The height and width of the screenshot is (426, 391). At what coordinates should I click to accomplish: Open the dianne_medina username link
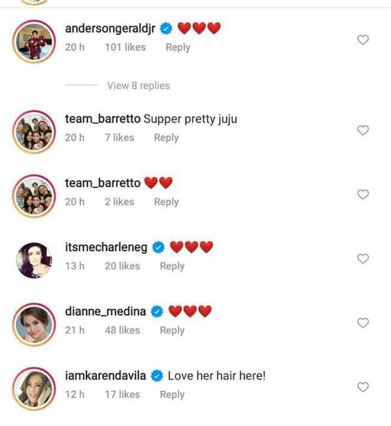pos(105,311)
